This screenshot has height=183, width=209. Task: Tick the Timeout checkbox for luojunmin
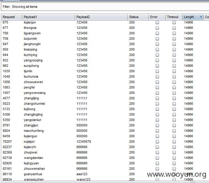click(174, 39)
